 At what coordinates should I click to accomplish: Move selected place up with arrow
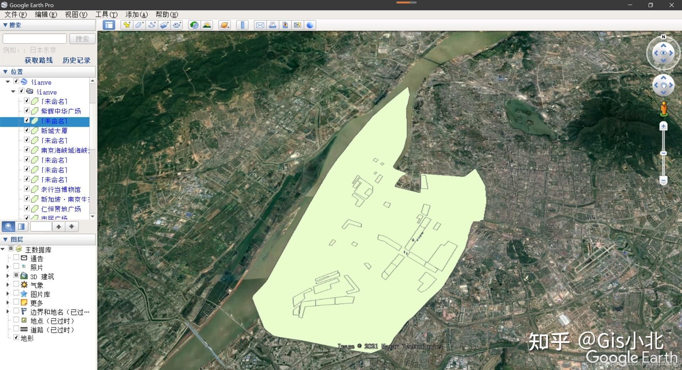(x=59, y=226)
